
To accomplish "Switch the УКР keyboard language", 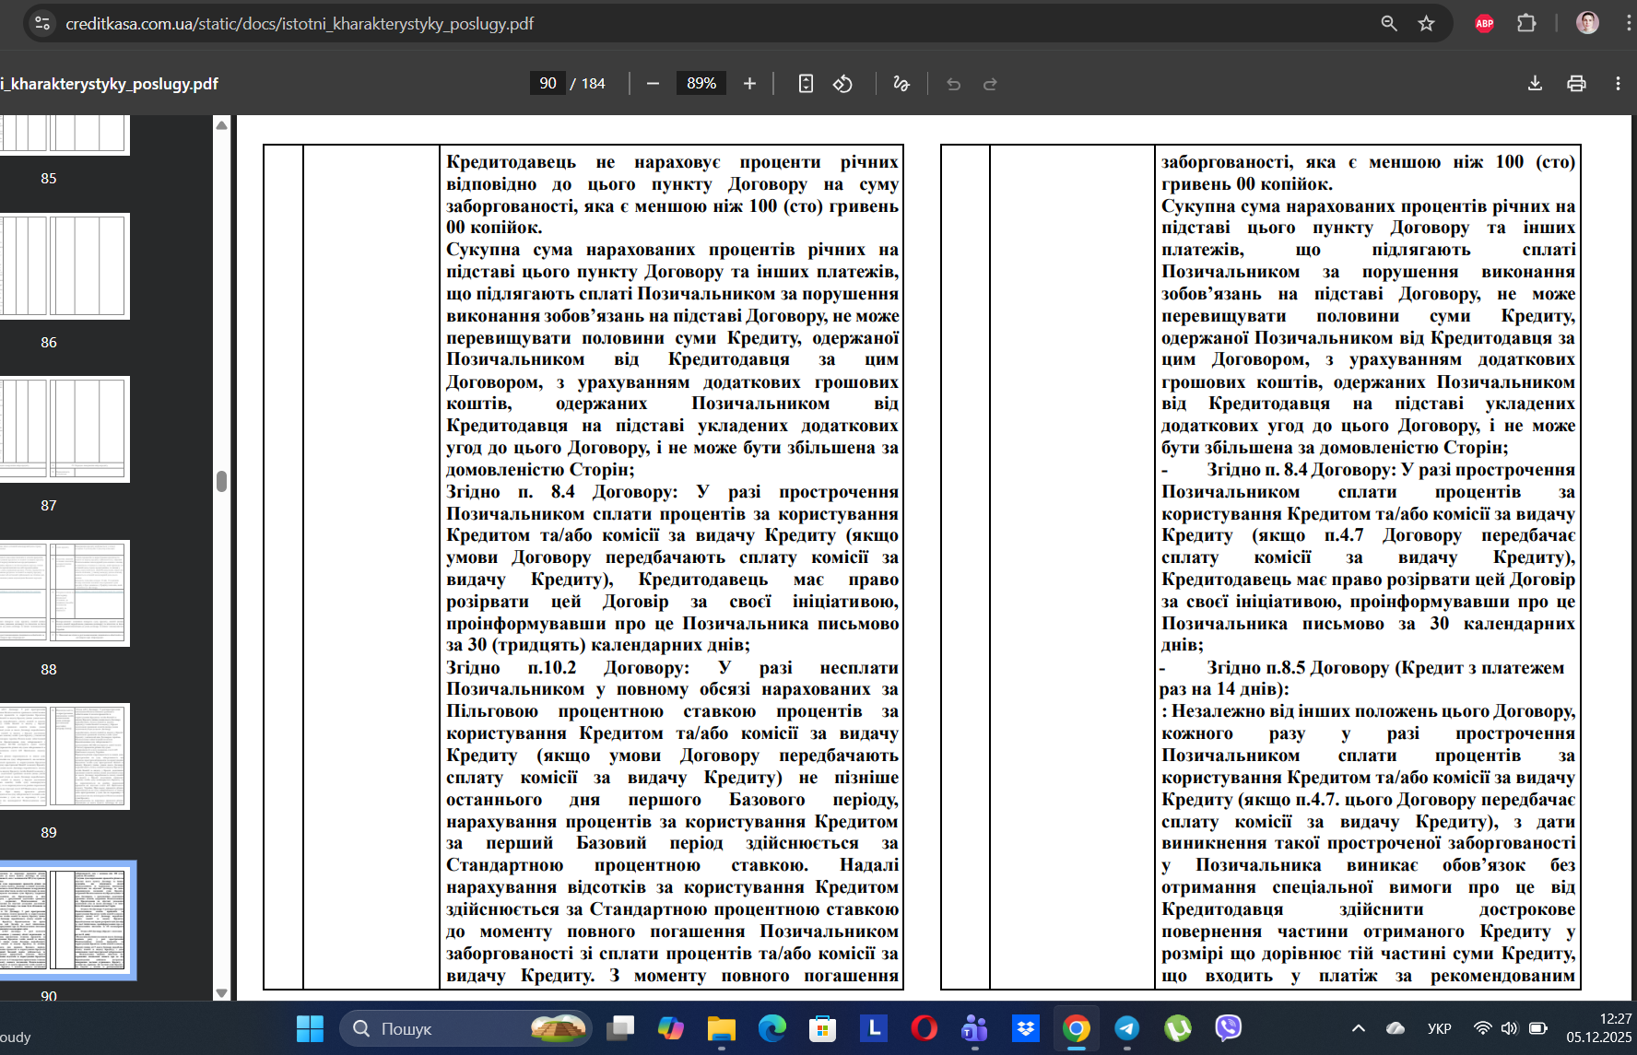I will 1440,1028.
